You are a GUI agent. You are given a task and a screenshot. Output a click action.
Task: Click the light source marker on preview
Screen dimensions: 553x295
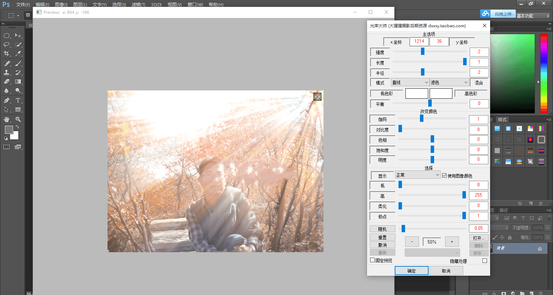click(x=317, y=97)
